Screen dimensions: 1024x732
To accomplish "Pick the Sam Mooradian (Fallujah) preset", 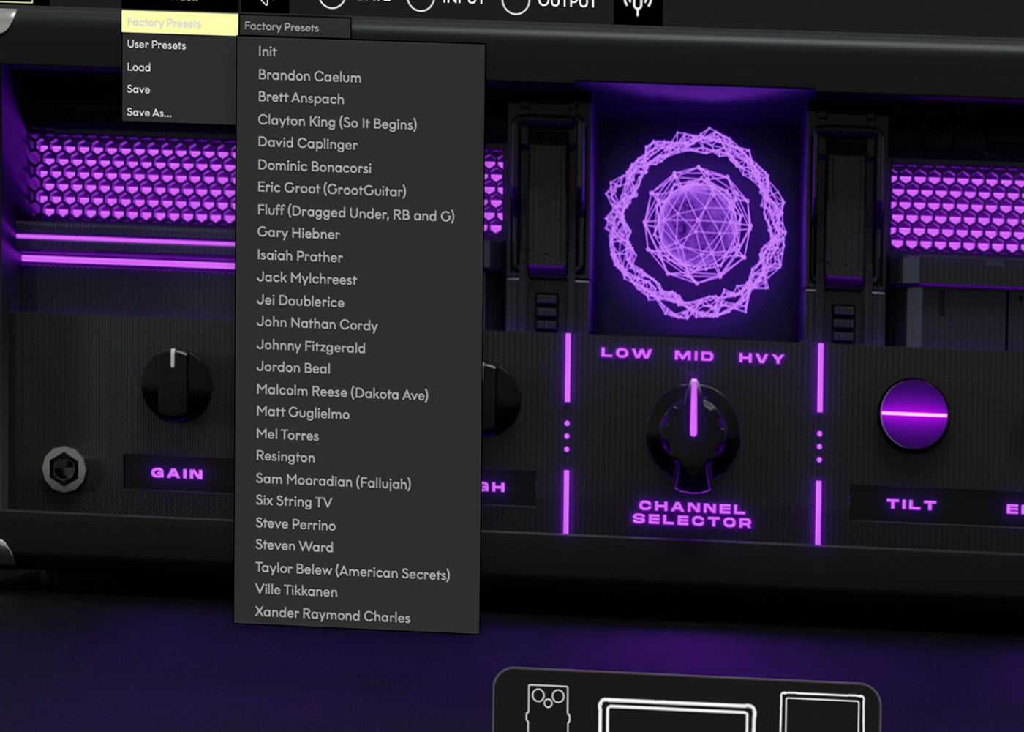I will [333, 481].
